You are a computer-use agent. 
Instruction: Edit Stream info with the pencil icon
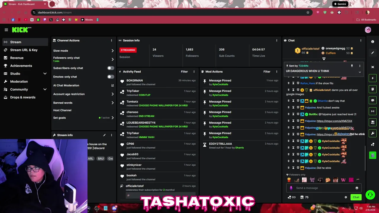click(104, 135)
